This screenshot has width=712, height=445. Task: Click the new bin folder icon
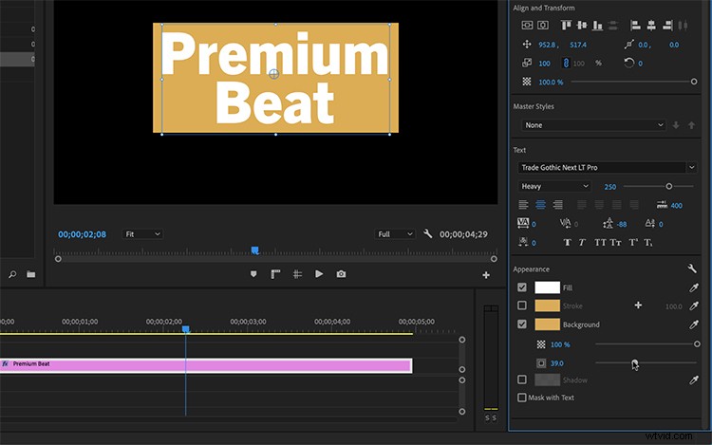pos(31,274)
